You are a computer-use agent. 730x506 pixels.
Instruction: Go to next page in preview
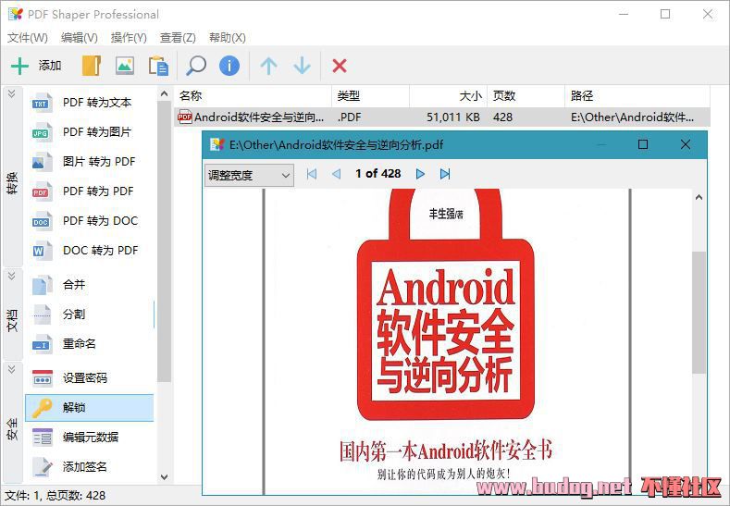tap(420, 174)
